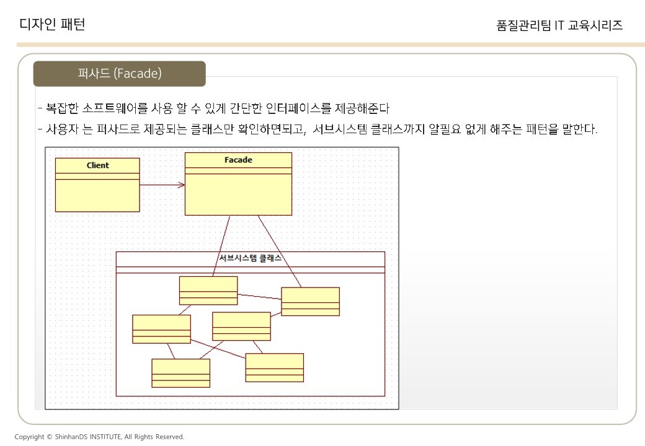Click the 품질관리팀 IT 교육시리즈 header text
The height and width of the screenshot is (446, 645).
pos(559,25)
